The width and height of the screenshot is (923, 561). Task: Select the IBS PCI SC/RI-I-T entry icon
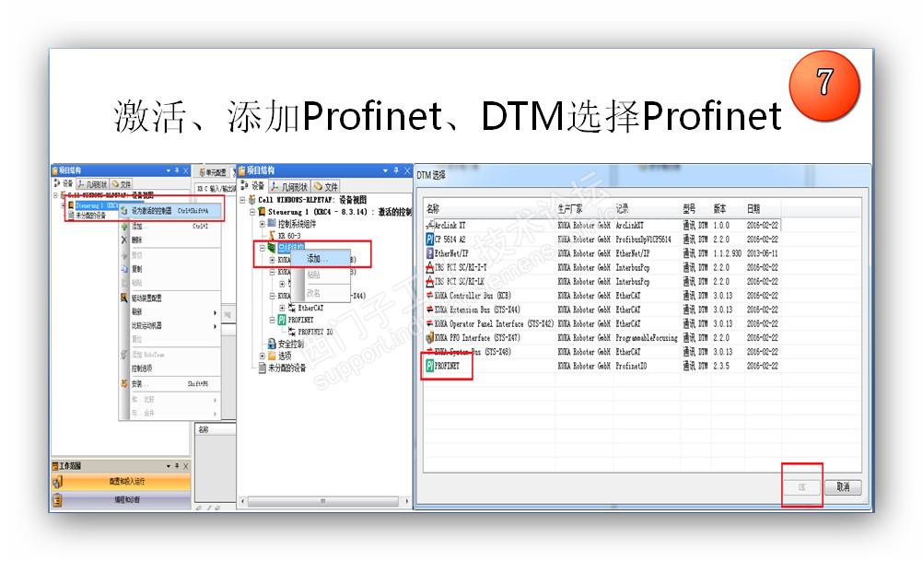[429, 268]
